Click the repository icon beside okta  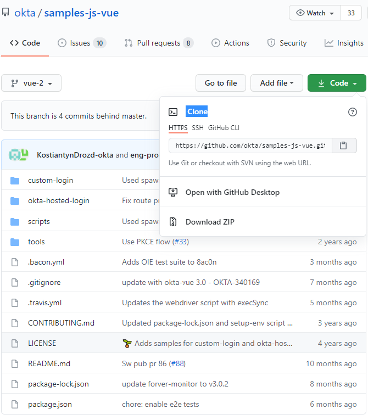pos(5,12)
